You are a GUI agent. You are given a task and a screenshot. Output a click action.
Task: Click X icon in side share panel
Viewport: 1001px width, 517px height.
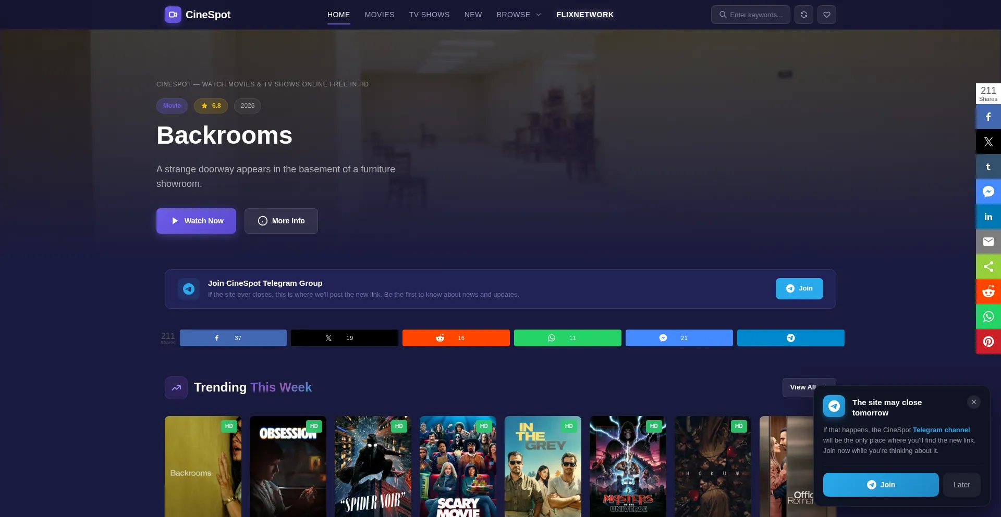[988, 142]
